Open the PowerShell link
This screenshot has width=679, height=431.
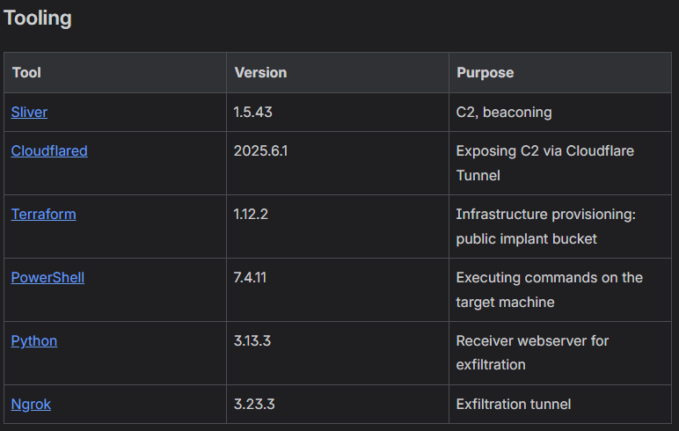[47, 278]
